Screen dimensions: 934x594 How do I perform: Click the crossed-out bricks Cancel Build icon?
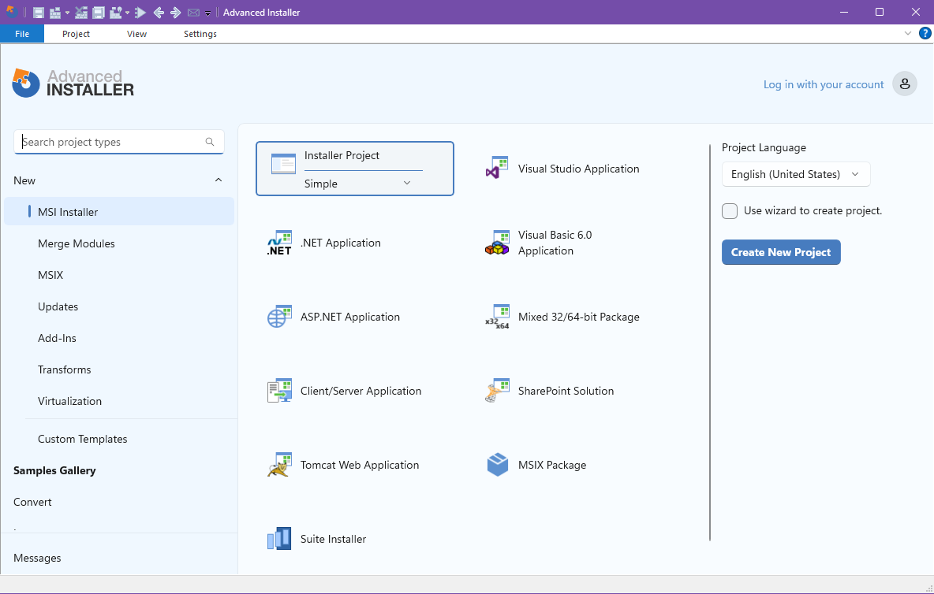tap(81, 13)
